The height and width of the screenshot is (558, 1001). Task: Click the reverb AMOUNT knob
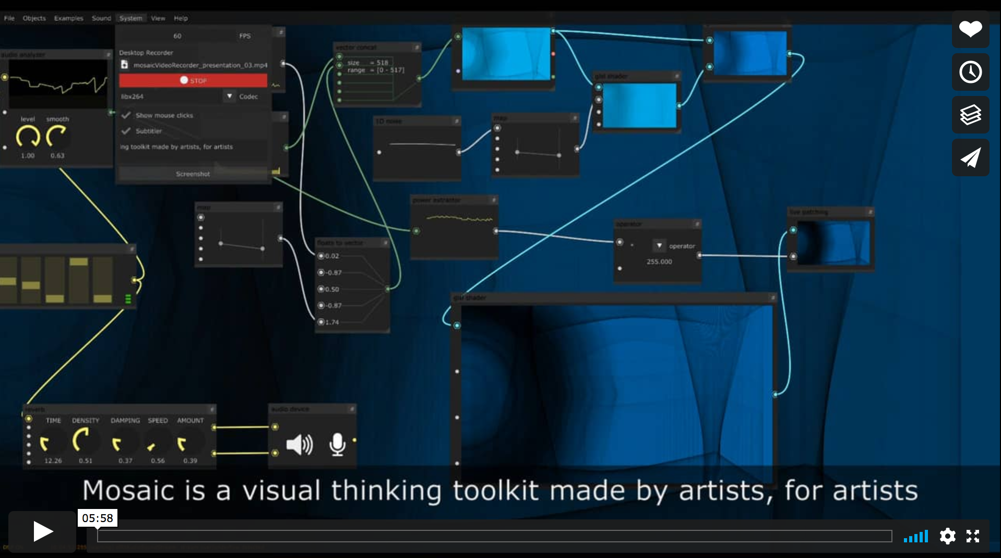coord(190,442)
